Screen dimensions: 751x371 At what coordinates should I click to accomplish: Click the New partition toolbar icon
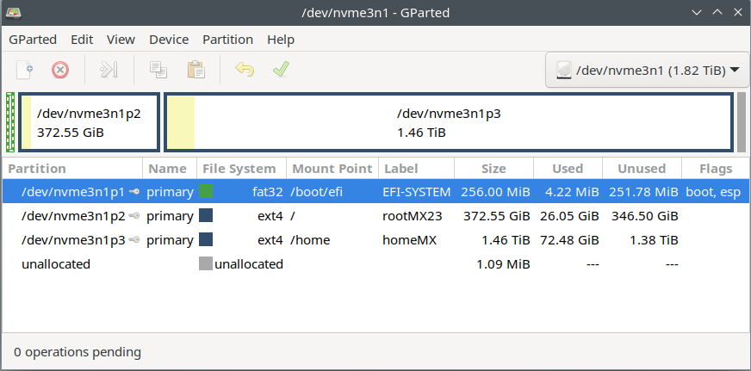(x=24, y=70)
